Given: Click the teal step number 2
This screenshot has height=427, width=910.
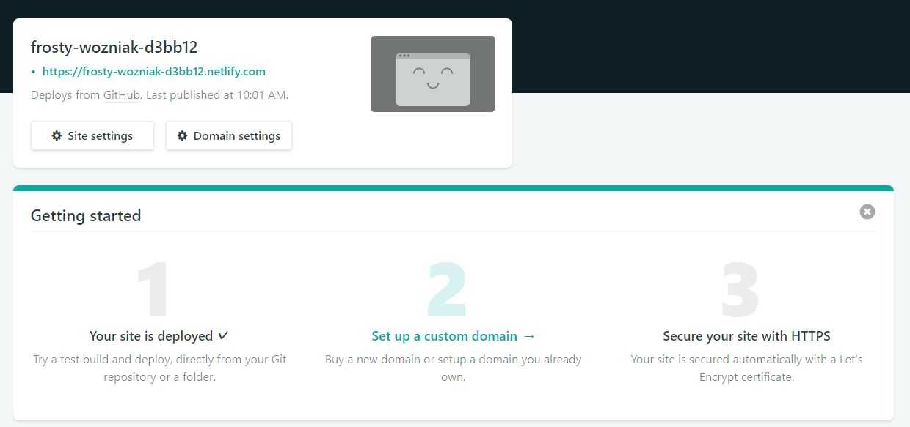Looking at the screenshot, I should (447, 291).
